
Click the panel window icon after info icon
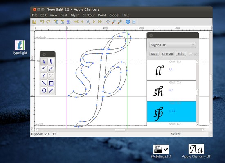[x=134, y=22]
